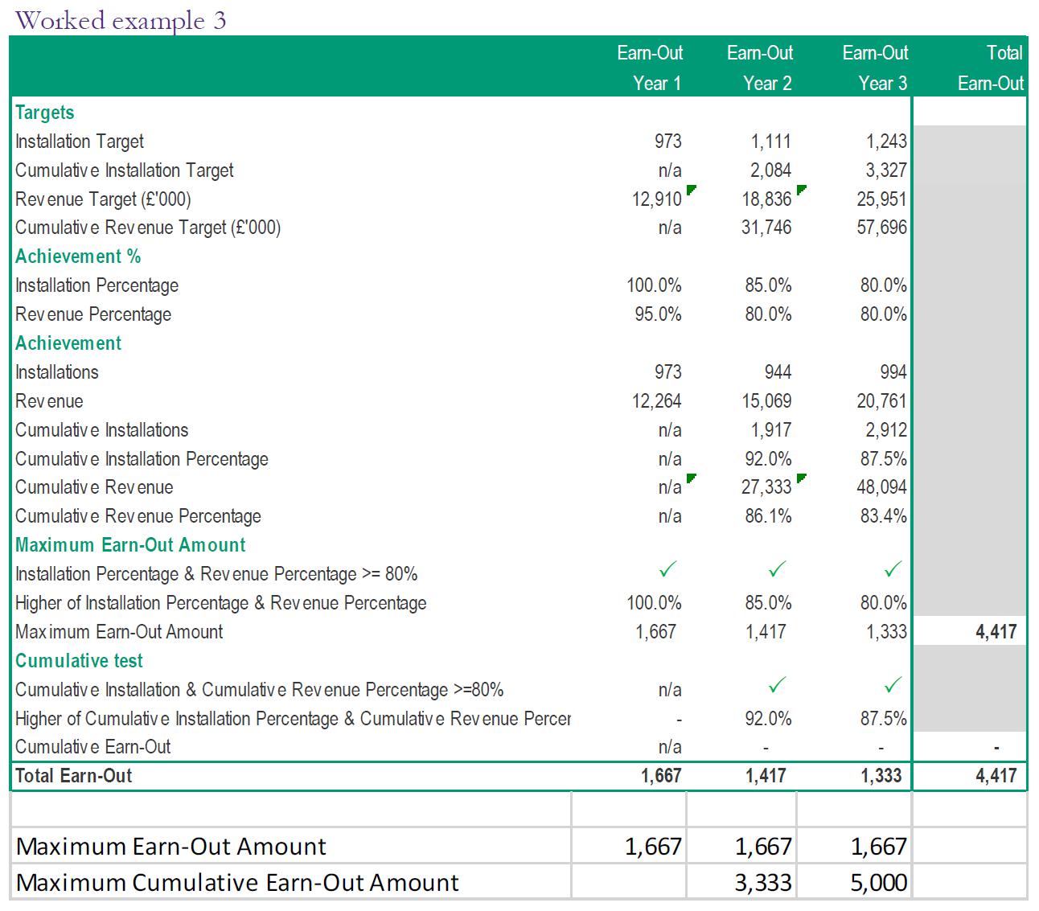Select the Cumulative Revenue Target value 57,696
Viewport: 1039px width, 911px height.
coord(881,228)
